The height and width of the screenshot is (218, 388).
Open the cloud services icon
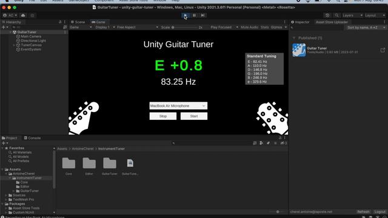click(23, 15)
